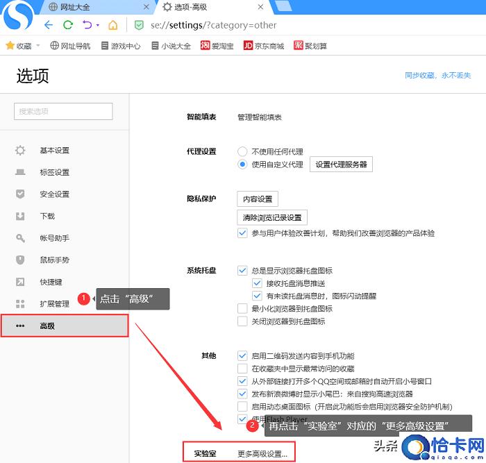Click the Sogou browser logo

coord(17,15)
